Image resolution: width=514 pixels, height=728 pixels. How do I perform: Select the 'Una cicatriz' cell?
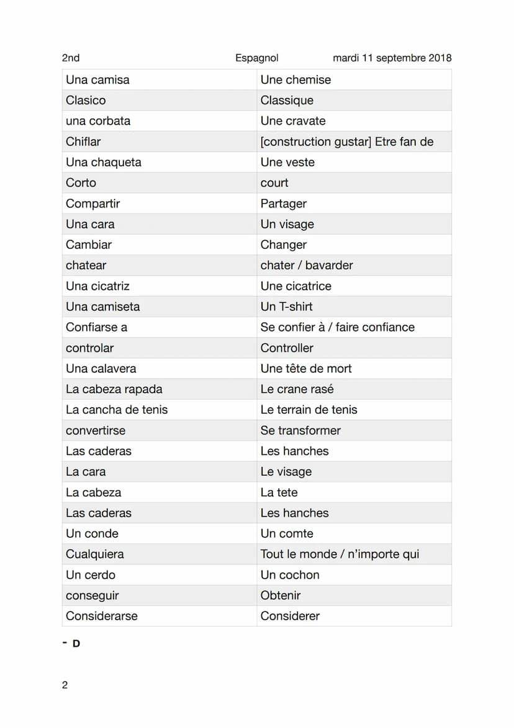(x=160, y=286)
